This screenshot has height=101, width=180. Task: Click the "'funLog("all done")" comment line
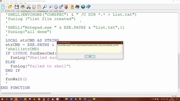[28, 32]
